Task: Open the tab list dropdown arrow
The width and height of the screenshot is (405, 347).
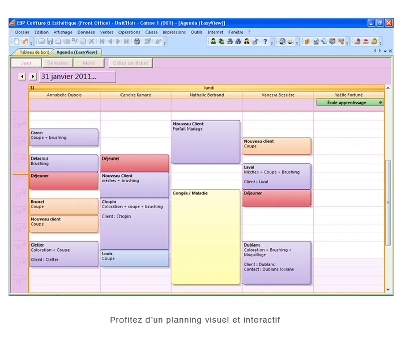Action: (x=385, y=51)
